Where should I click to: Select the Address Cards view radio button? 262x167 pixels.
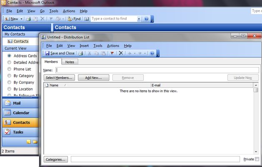9,56
